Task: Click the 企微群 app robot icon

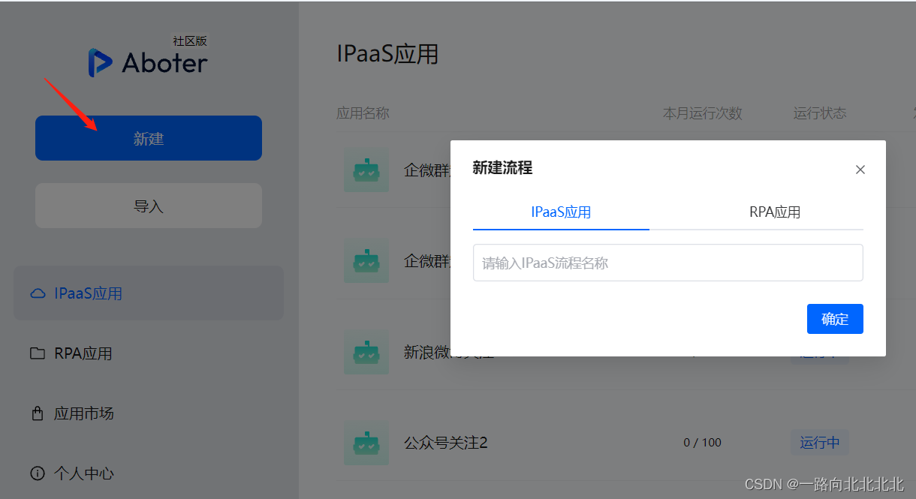Action: coord(366,170)
